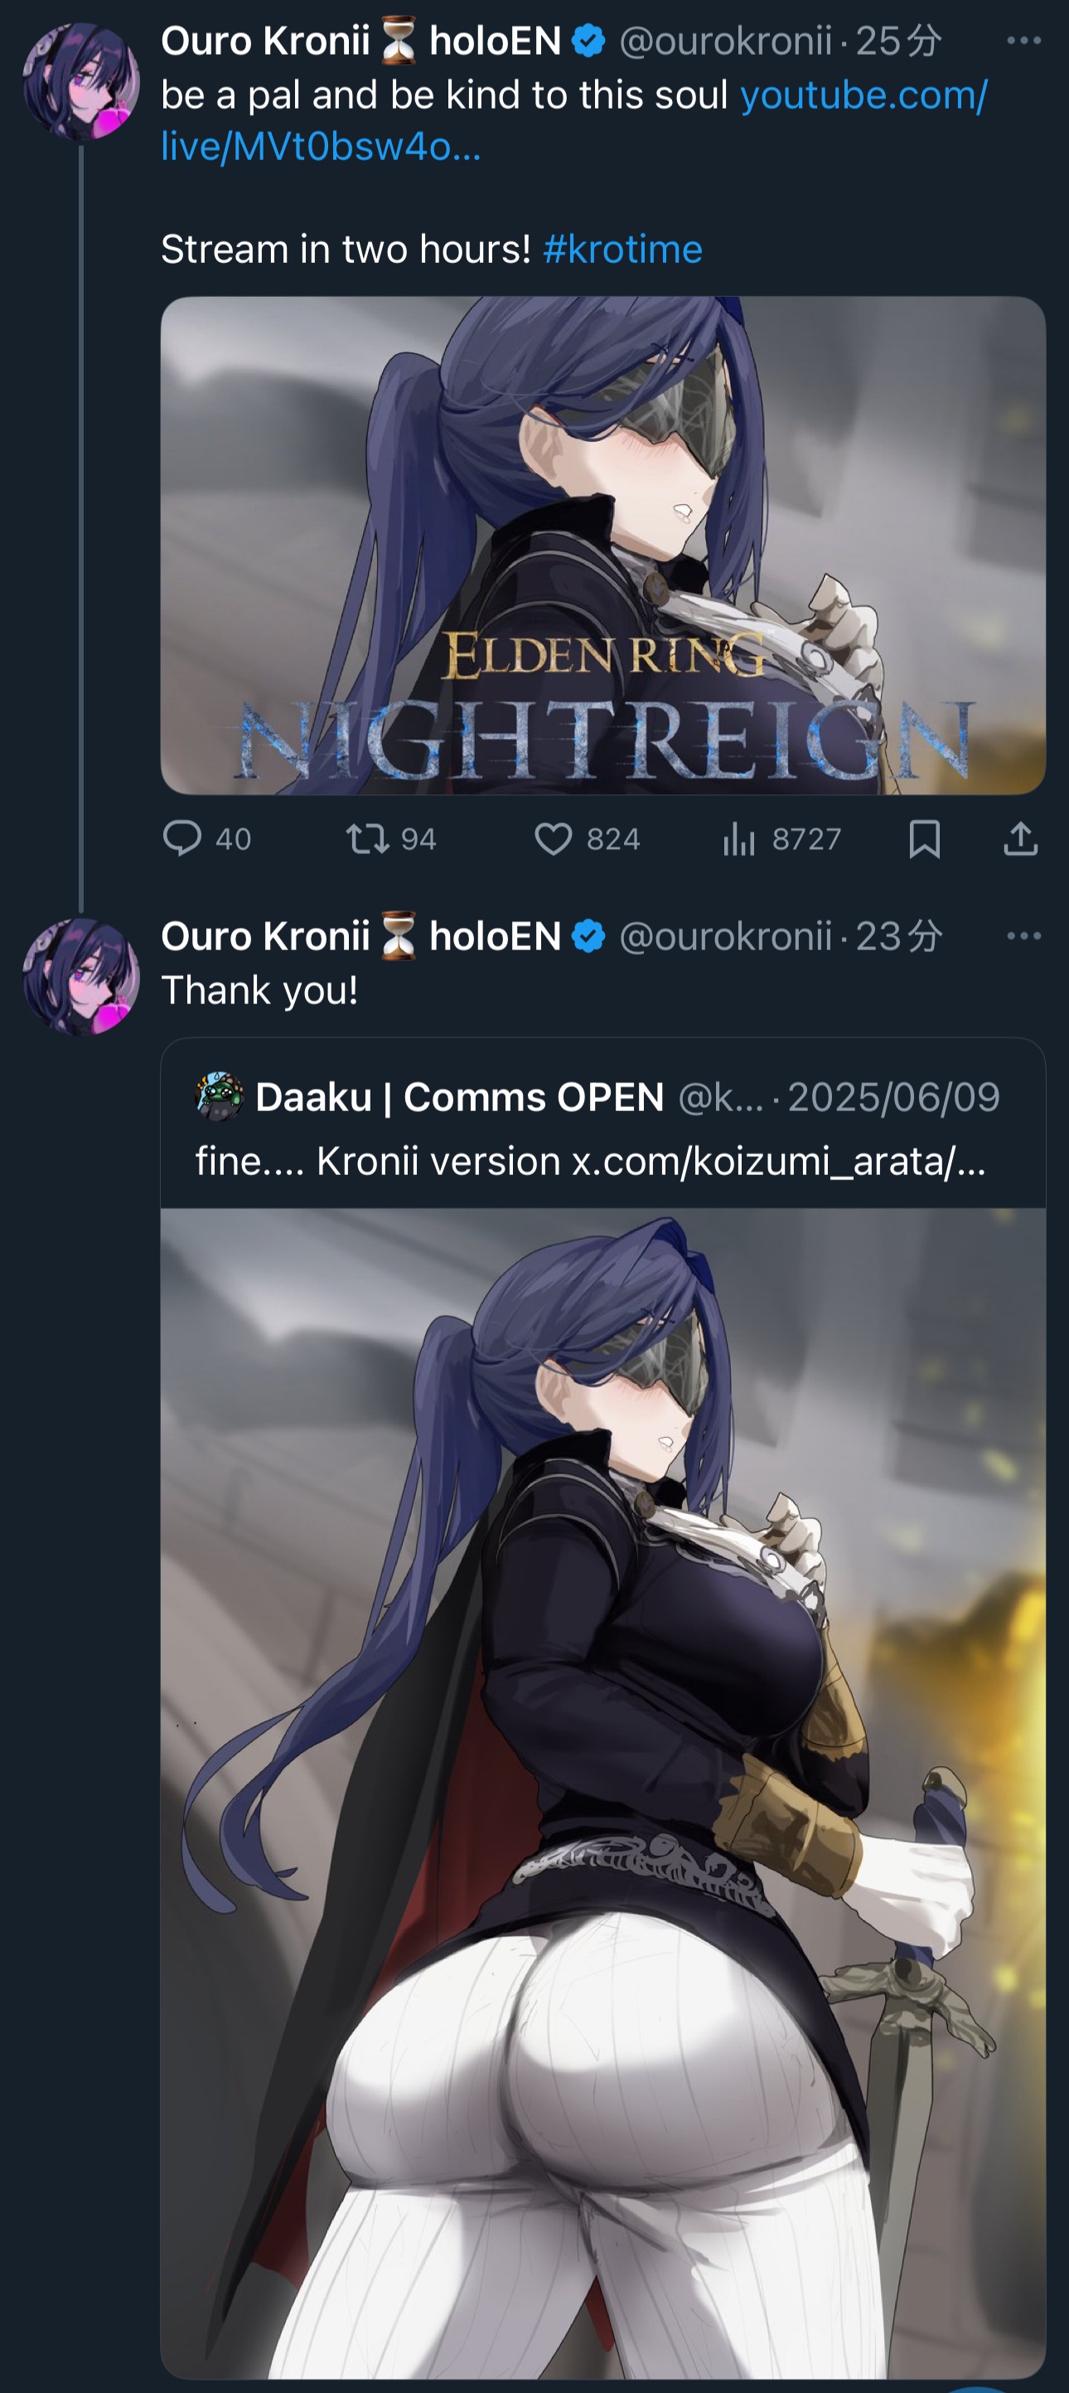Open more options on the first tweet
Image resolution: width=1069 pixels, height=2393 pixels.
pyautogui.click(x=1023, y=40)
